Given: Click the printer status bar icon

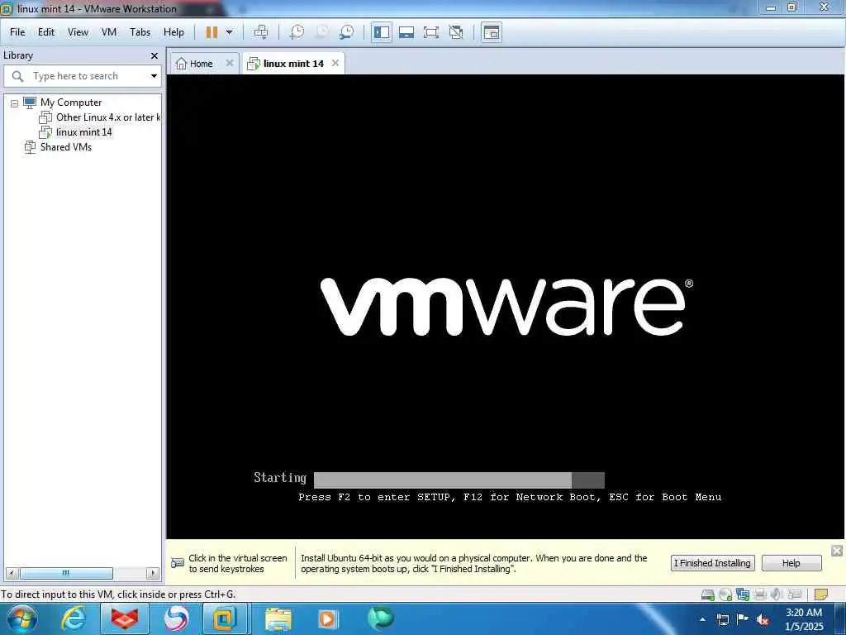Looking at the screenshot, I should [760, 594].
